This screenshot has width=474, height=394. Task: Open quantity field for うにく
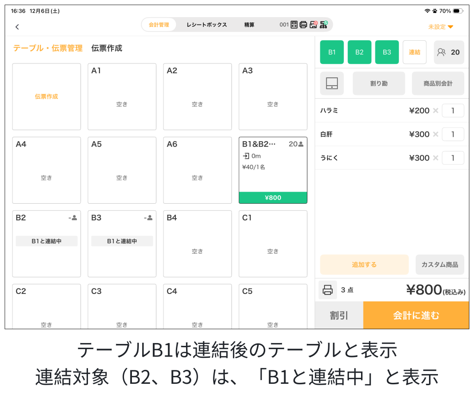pyautogui.click(x=453, y=158)
